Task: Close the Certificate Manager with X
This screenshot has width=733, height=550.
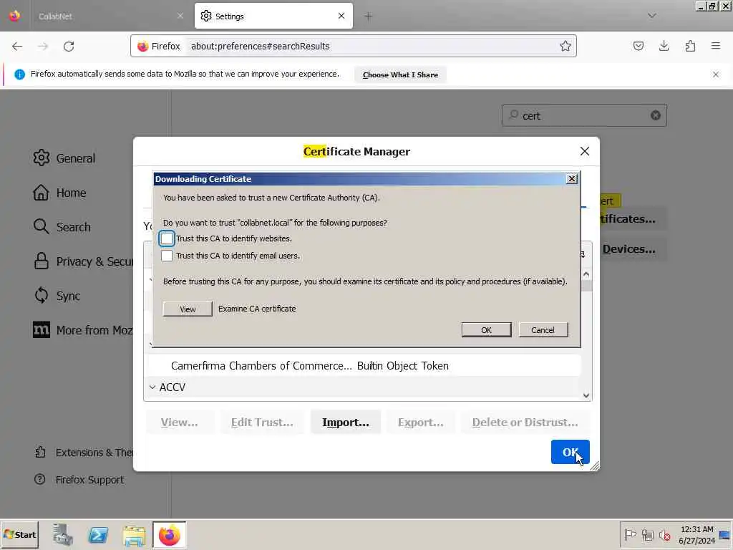Action: coord(584,151)
